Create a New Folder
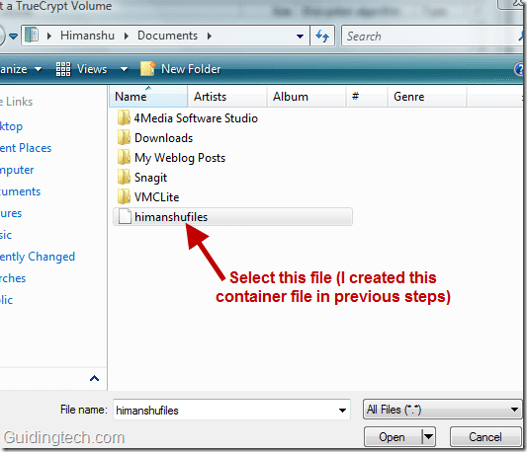Image resolution: width=527 pixels, height=452 pixels. [181, 69]
